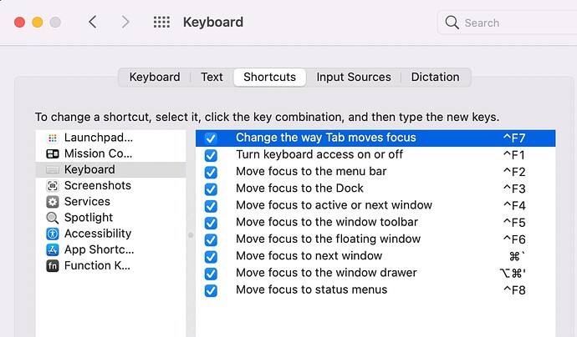577x337 pixels.
Task: Switch to the Input Sources tab
Action: (x=353, y=77)
